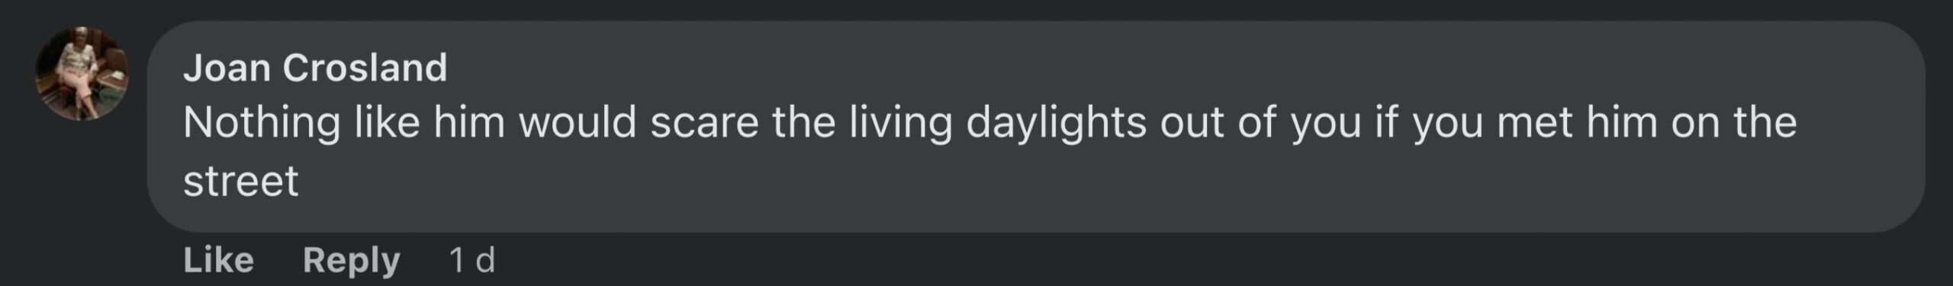This screenshot has width=1953, height=286.
Task: Click the comment bubble text body
Action: (989, 151)
